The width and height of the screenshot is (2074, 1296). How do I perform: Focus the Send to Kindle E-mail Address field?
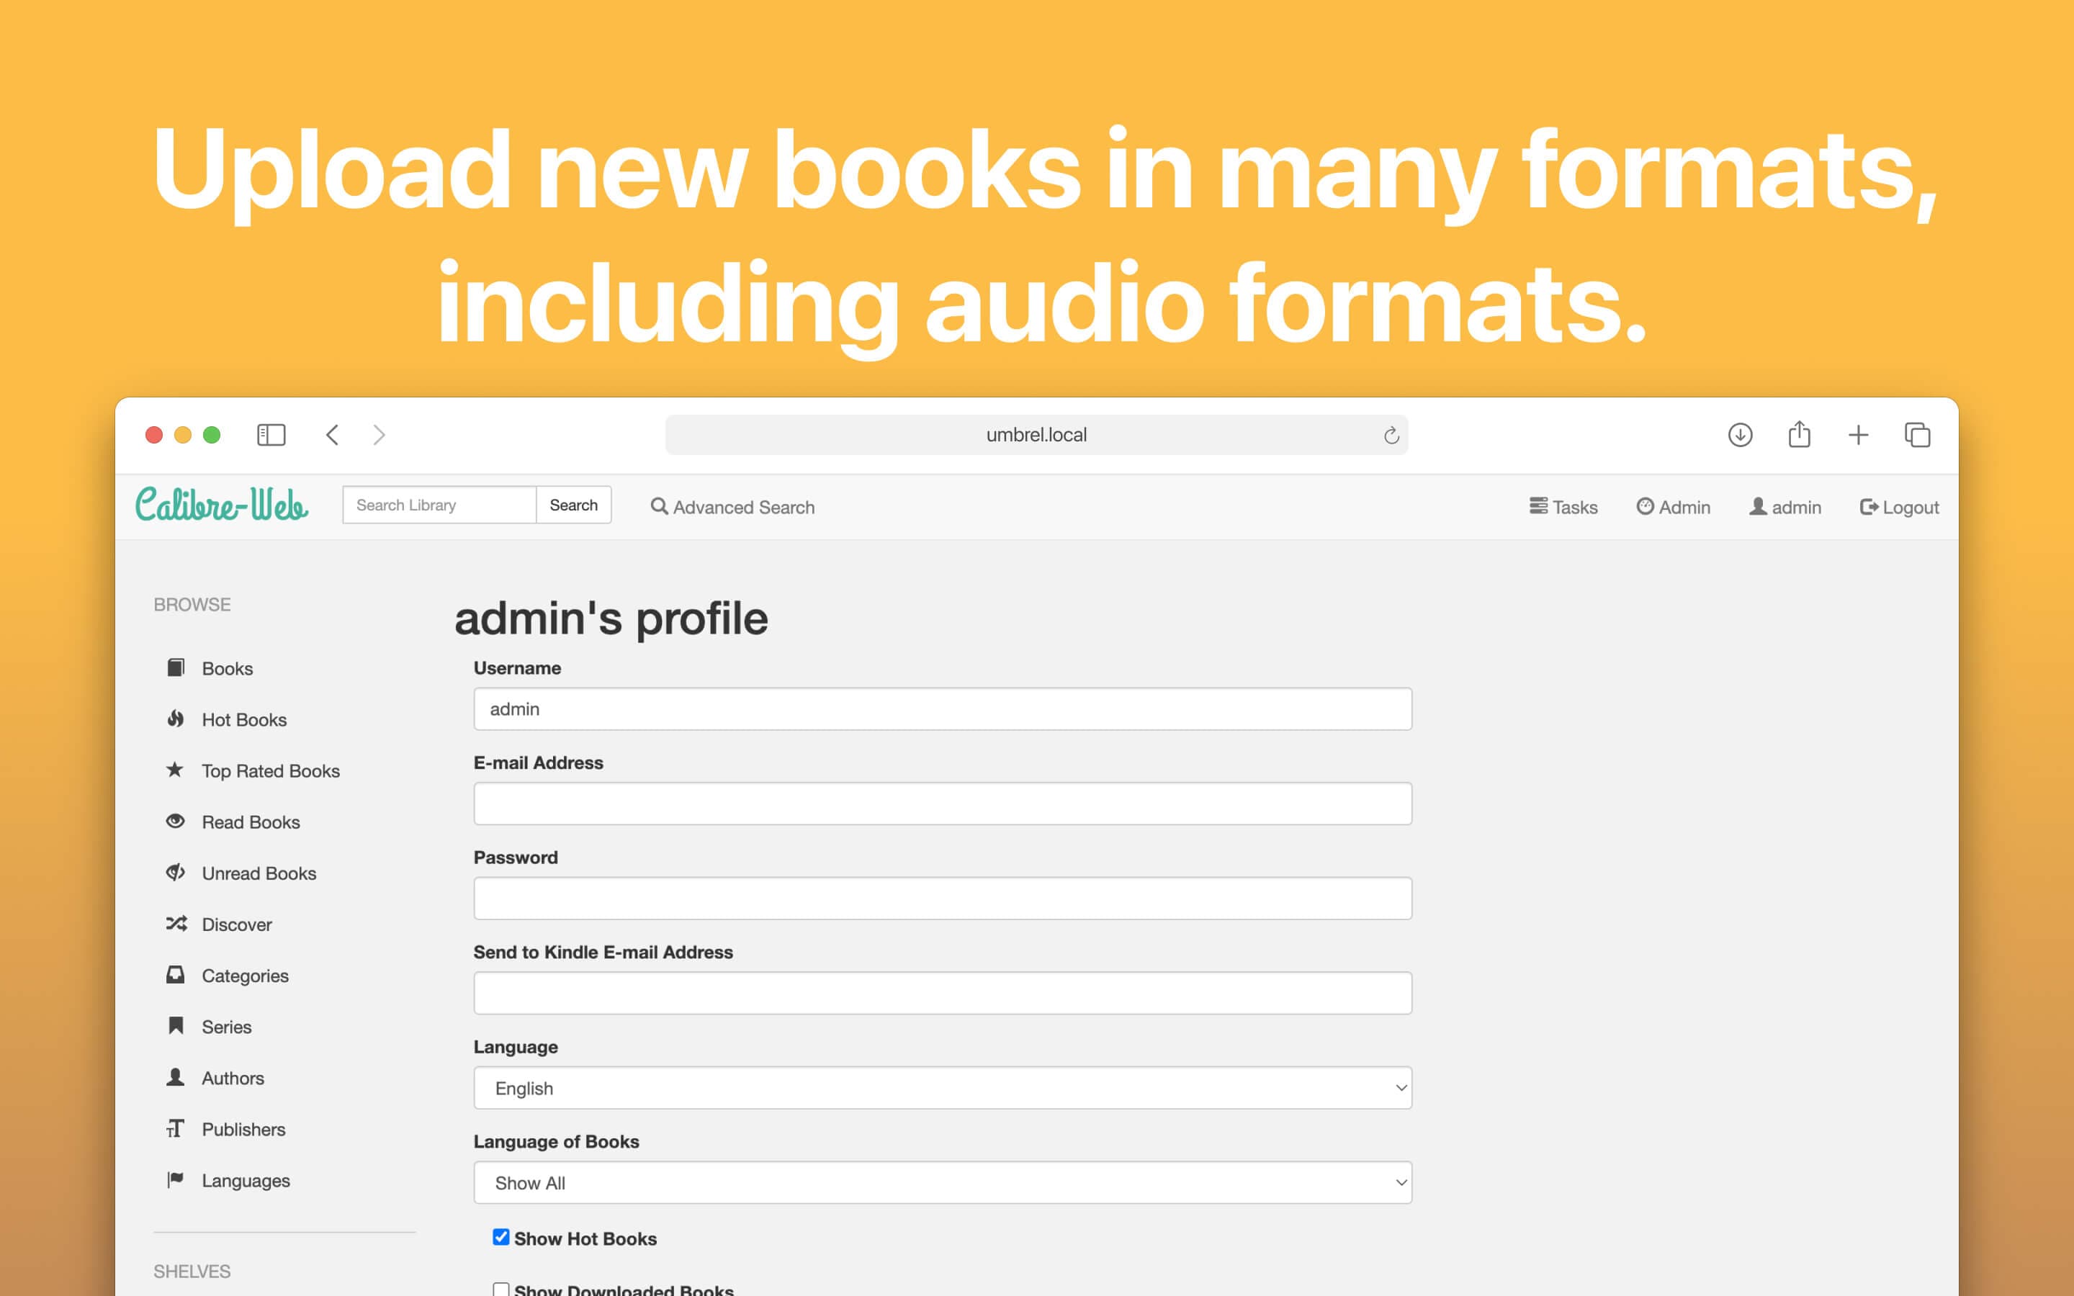click(x=942, y=993)
